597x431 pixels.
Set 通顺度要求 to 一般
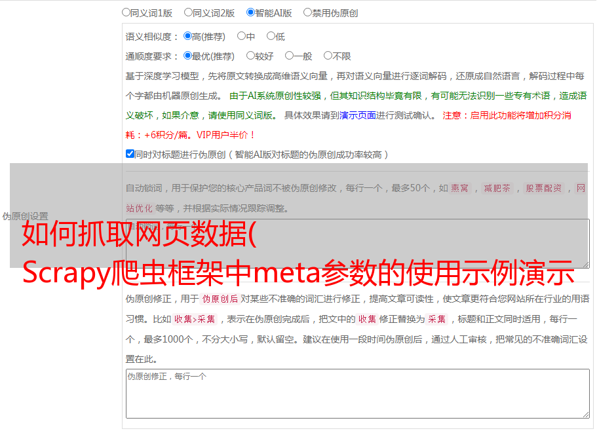pos(289,56)
